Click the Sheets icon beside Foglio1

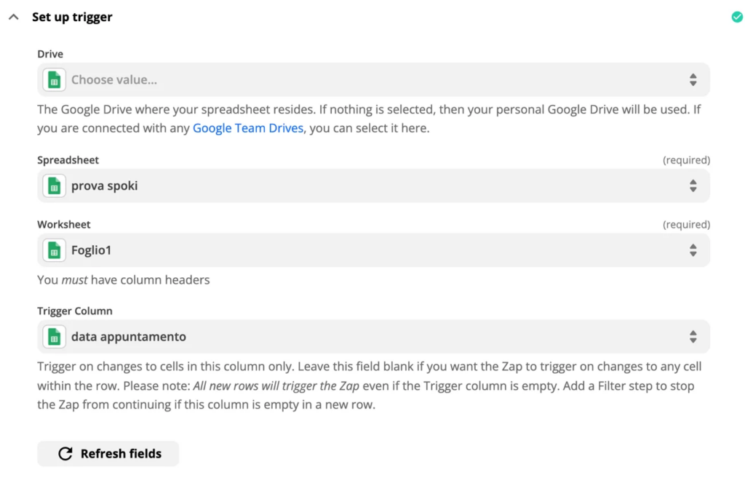tap(54, 251)
